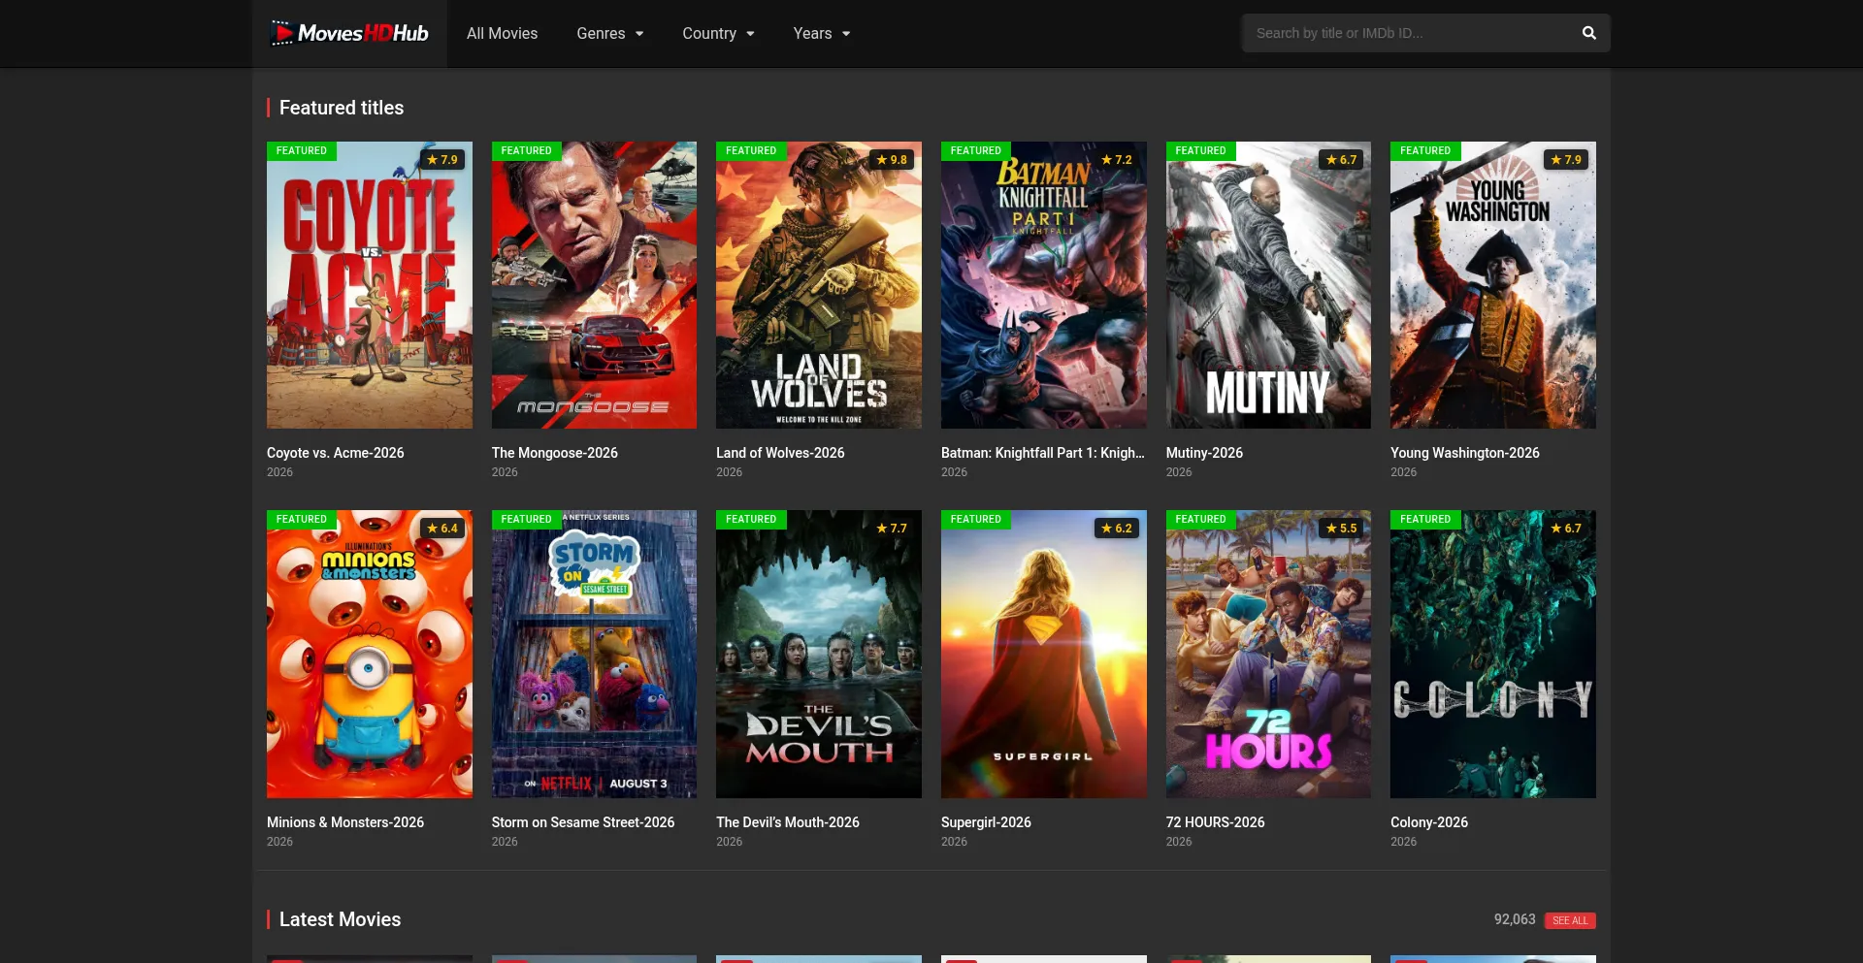Click the 92,063 movie count
Screen dimensions: 1863x963
[1515, 919]
